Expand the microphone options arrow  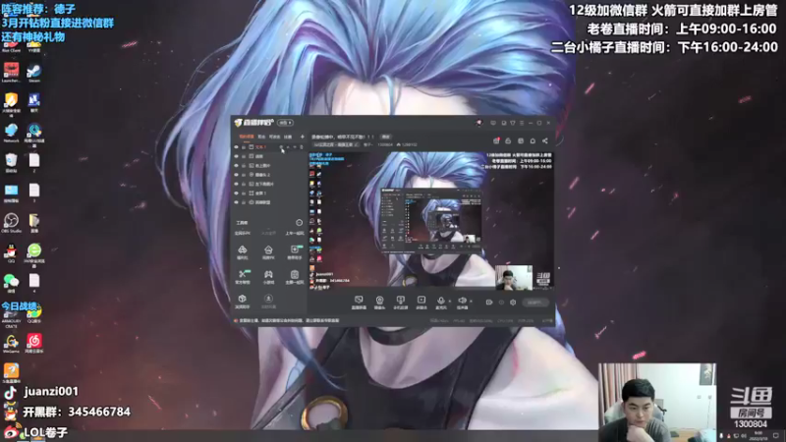pos(450,302)
